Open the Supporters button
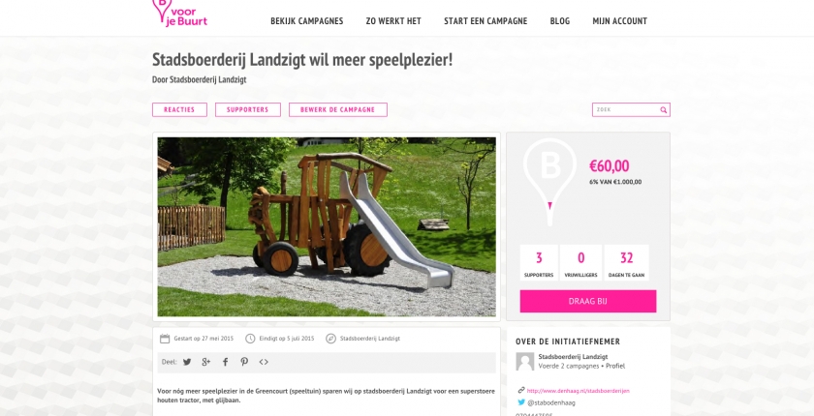814x416 pixels. pyautogui.click(x=248, y=110)
